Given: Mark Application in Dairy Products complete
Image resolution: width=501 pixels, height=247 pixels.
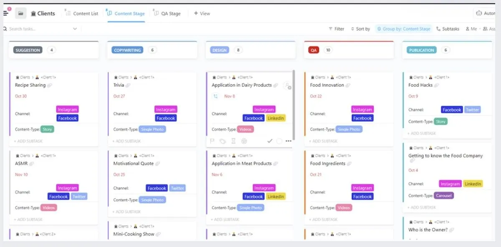Looking at the screenshot, I should [270, 141].
